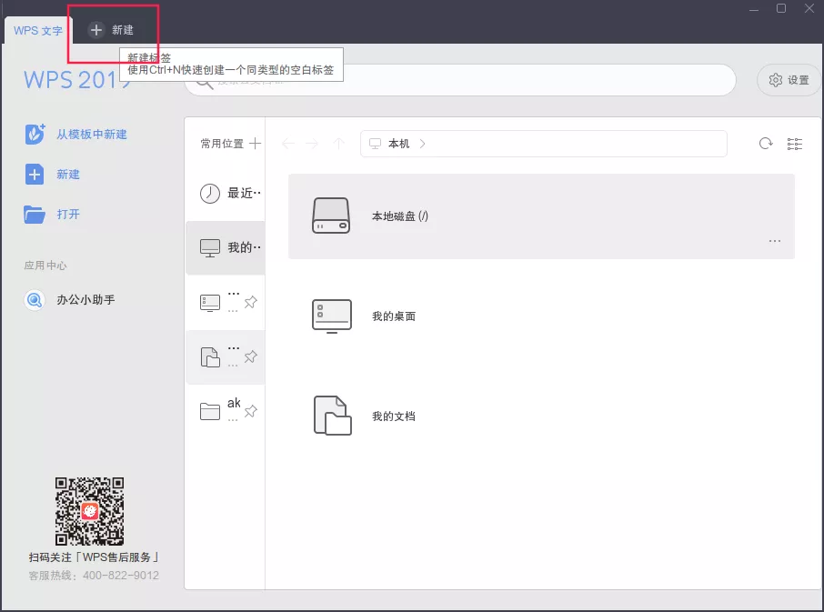The image size is (824, 612).
Task: Focus the search input field
Action: 460,80
